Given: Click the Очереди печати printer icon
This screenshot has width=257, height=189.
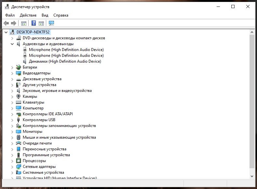Looking at the screenshot, I should click(x=19, y=143).
